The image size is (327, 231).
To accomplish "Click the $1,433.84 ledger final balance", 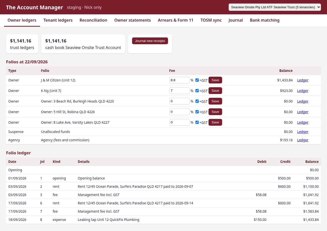I will click(311, 220).
